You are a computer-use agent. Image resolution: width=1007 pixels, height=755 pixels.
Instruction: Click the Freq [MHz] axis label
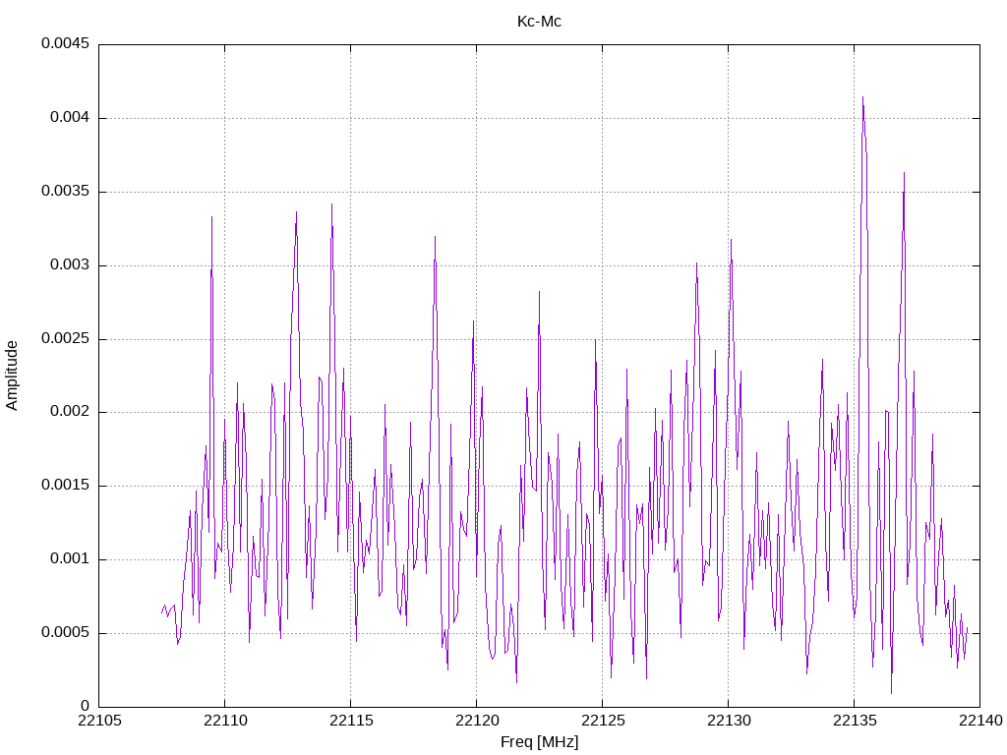coord(539,741)
